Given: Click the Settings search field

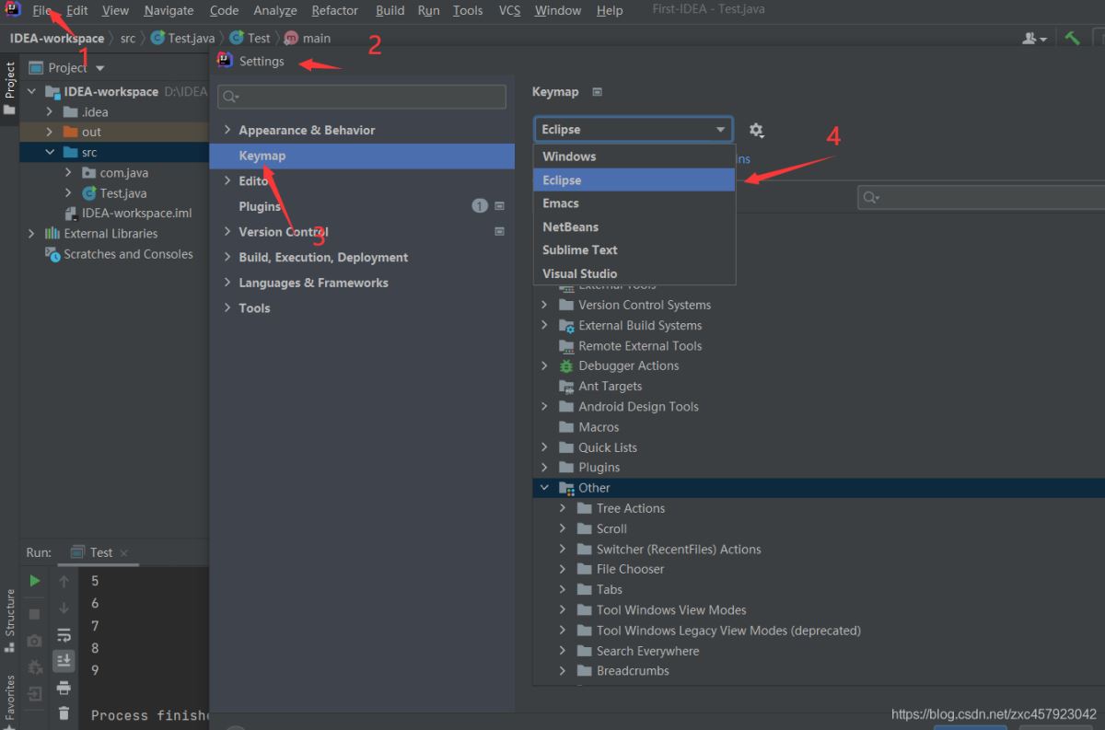Looking at the screenshot, I should (x=362, y=97).
